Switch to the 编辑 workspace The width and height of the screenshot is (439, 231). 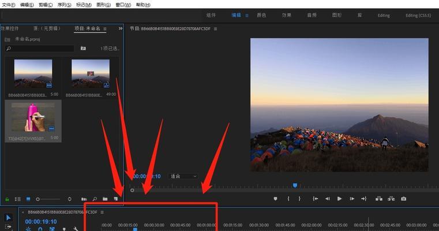pos(236,15)
